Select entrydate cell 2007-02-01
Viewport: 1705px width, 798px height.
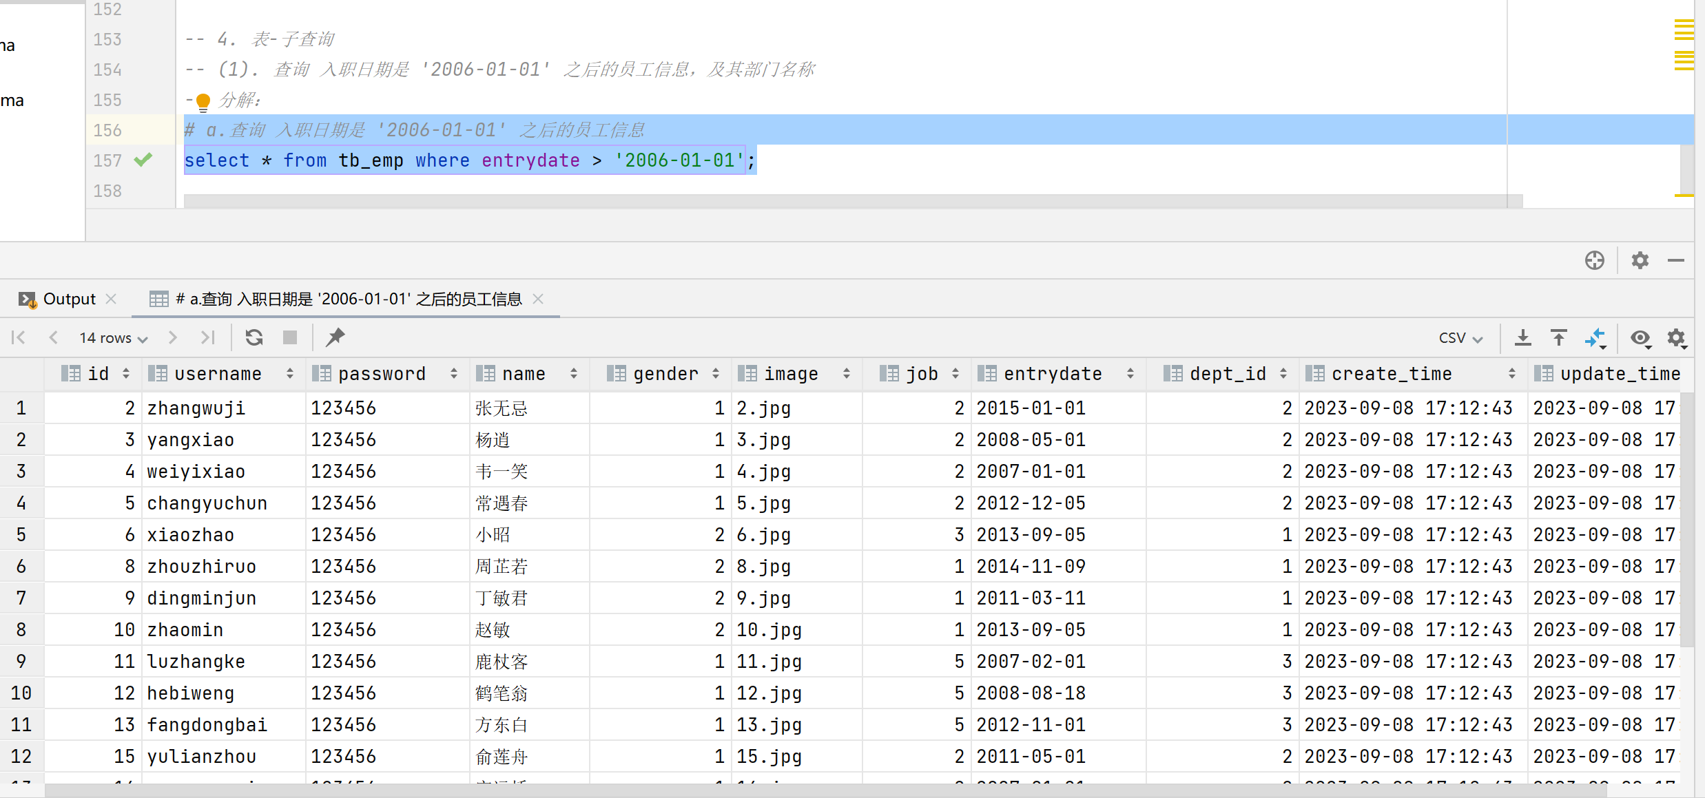tap(1058, 661)
